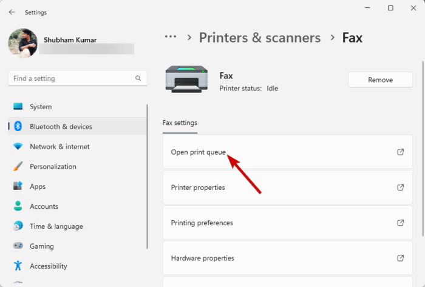Maximize the Settings window
The width and height of the screenshot is (425, 287).
[x=390, y=8]
